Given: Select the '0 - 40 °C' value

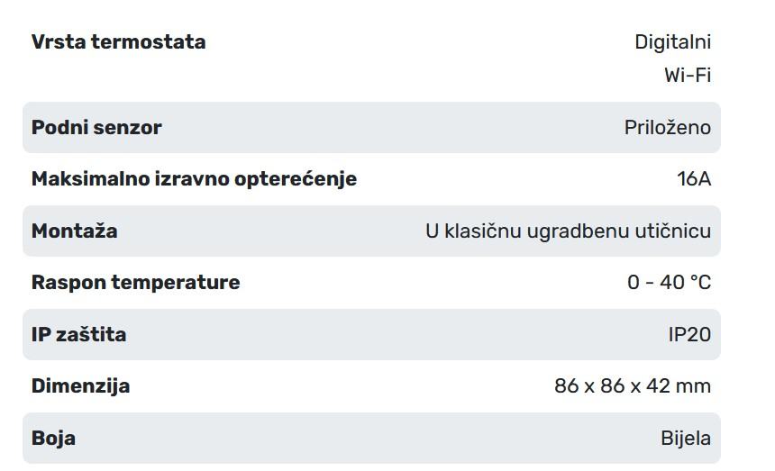Looking at the screenshot, I should click(x=669, y=283).
